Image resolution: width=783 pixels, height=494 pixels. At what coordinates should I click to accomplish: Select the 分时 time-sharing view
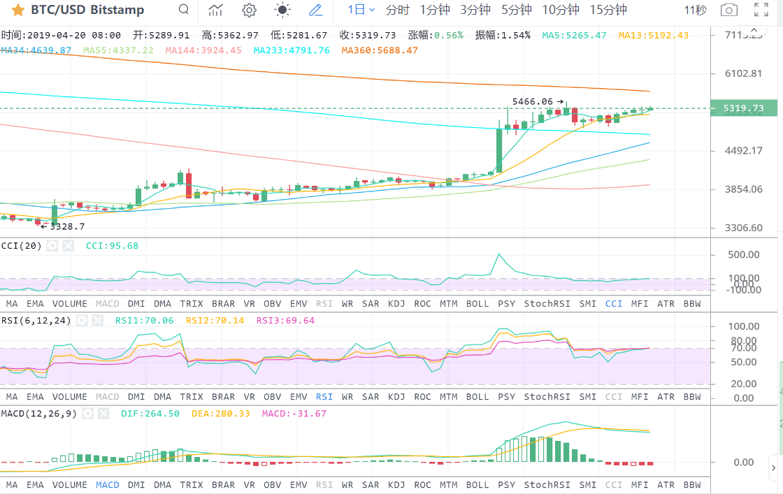pyautogui.click(x=397, y=10)
